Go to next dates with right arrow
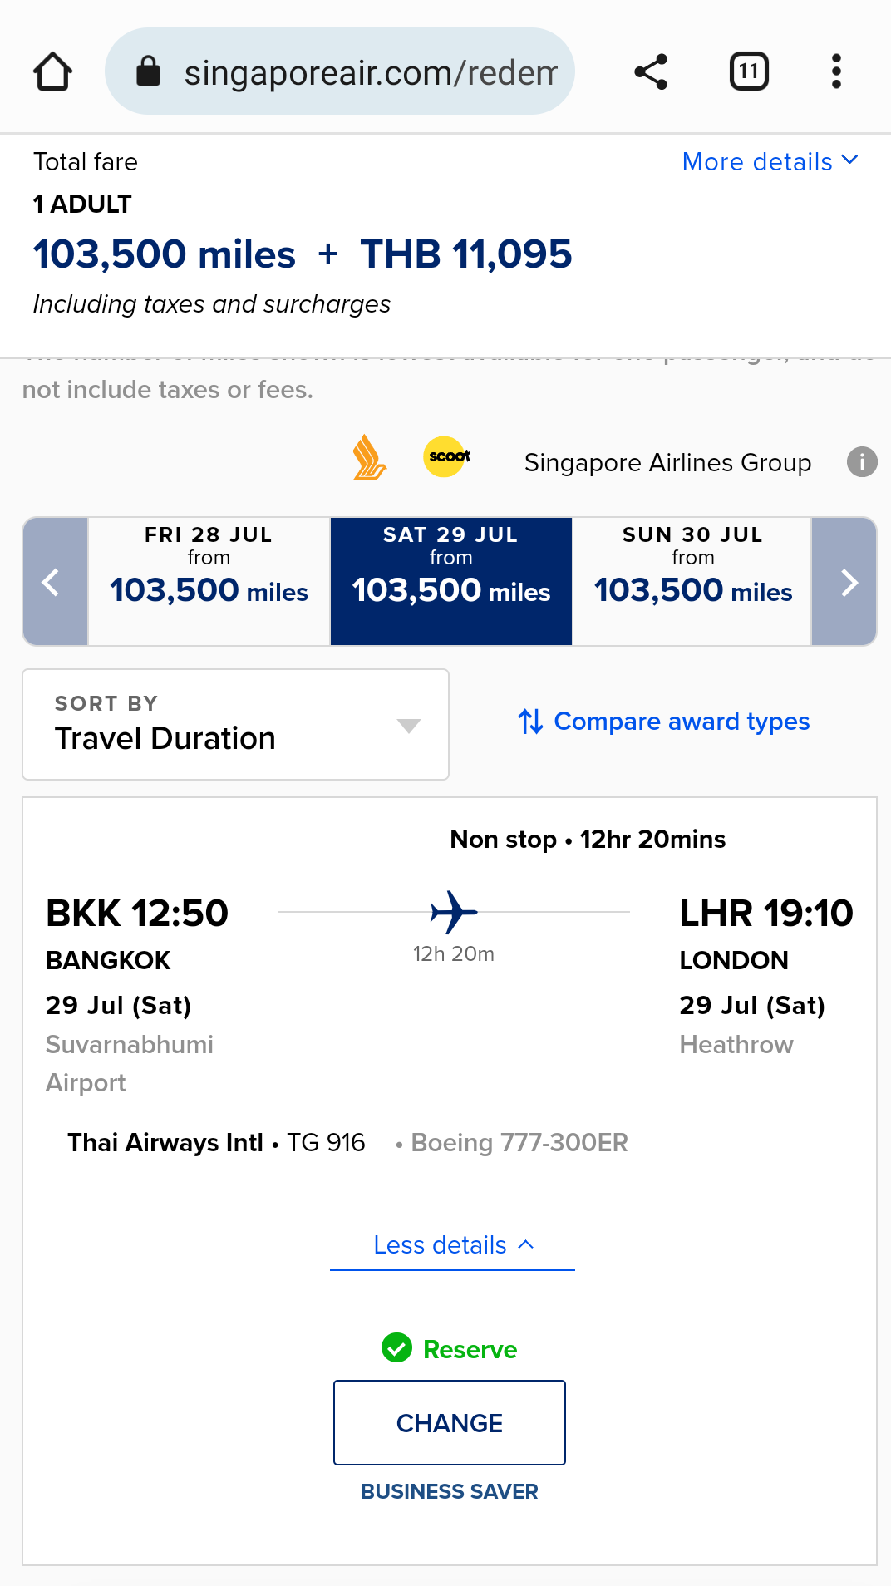 point(844,581)
